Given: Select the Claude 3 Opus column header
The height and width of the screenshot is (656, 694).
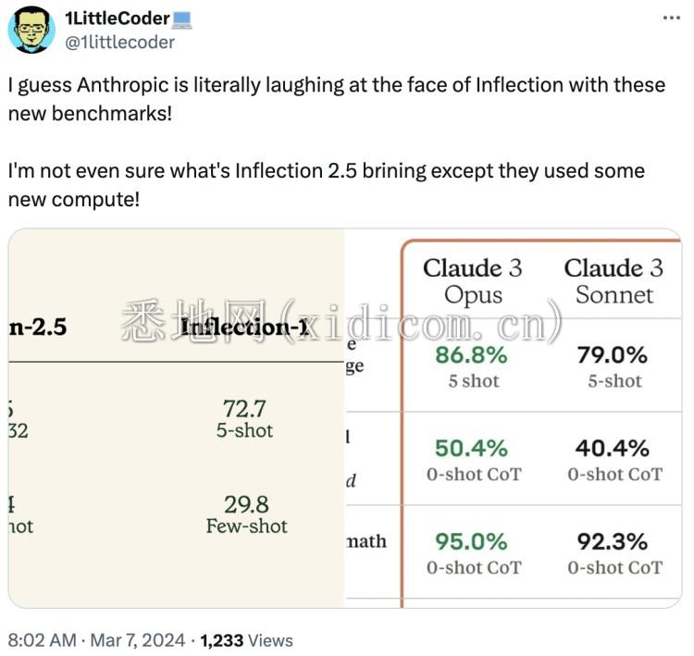Looking at the screenshot, I should pyautogui.click(x=473, y=281).
